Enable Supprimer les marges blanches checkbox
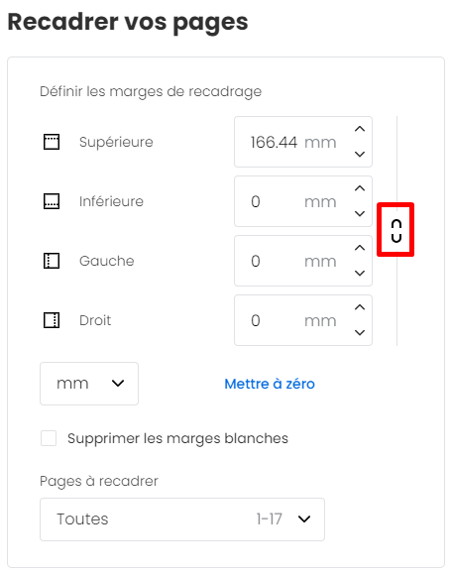 coord(49,438)
